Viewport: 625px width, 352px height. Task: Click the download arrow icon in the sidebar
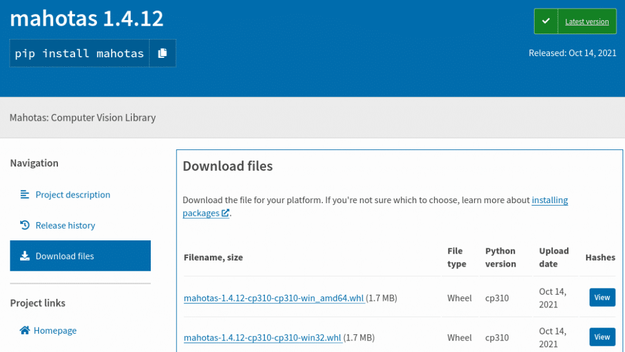pyautogui.click(x=24, y=256)
